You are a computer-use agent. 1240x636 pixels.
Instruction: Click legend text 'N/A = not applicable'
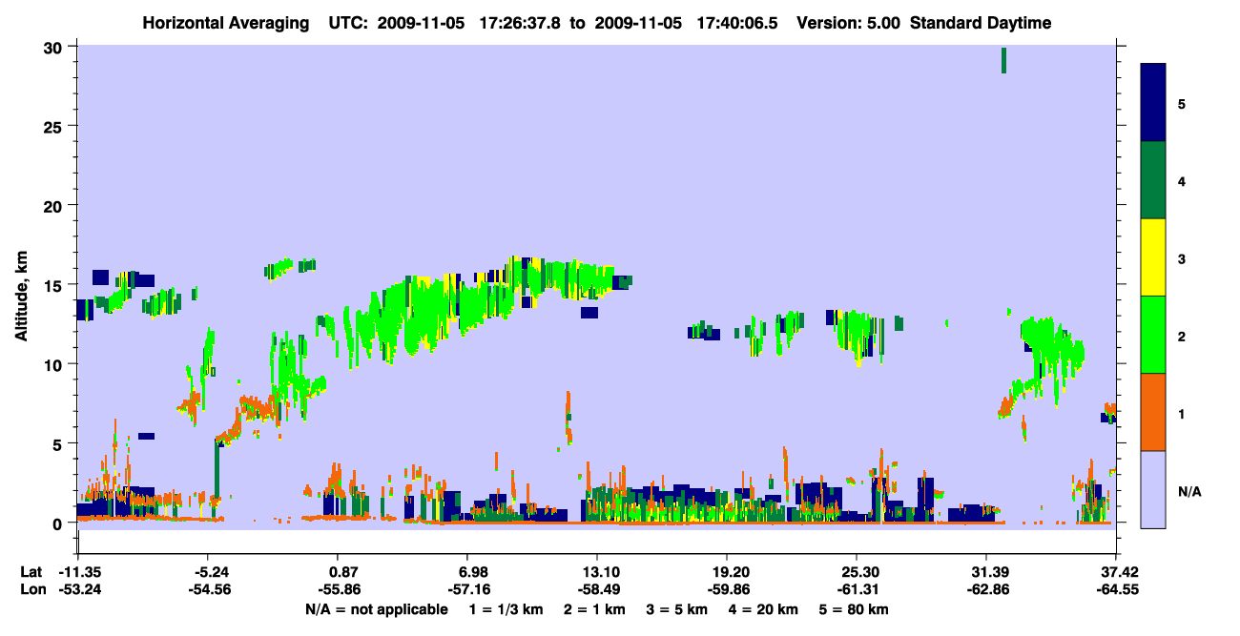pyautogui.click(x=376, y=609)
